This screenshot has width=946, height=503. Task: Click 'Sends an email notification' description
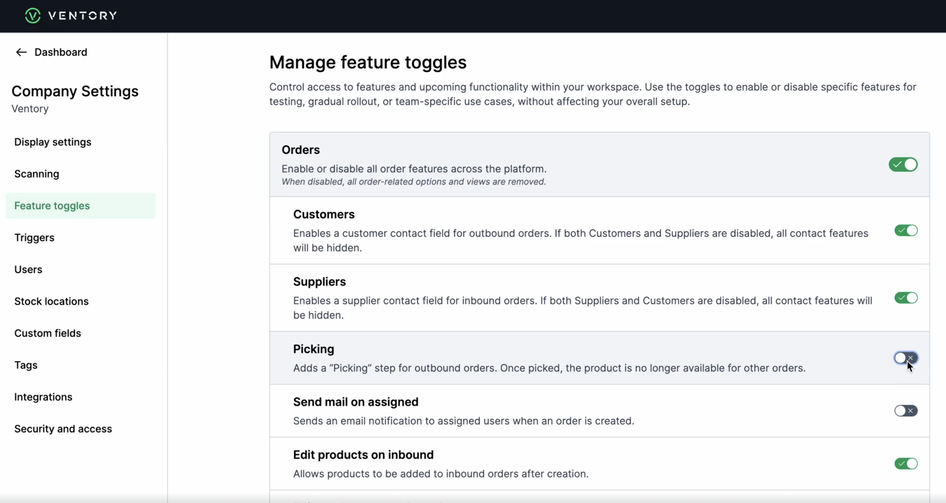(x=464, y=421)
